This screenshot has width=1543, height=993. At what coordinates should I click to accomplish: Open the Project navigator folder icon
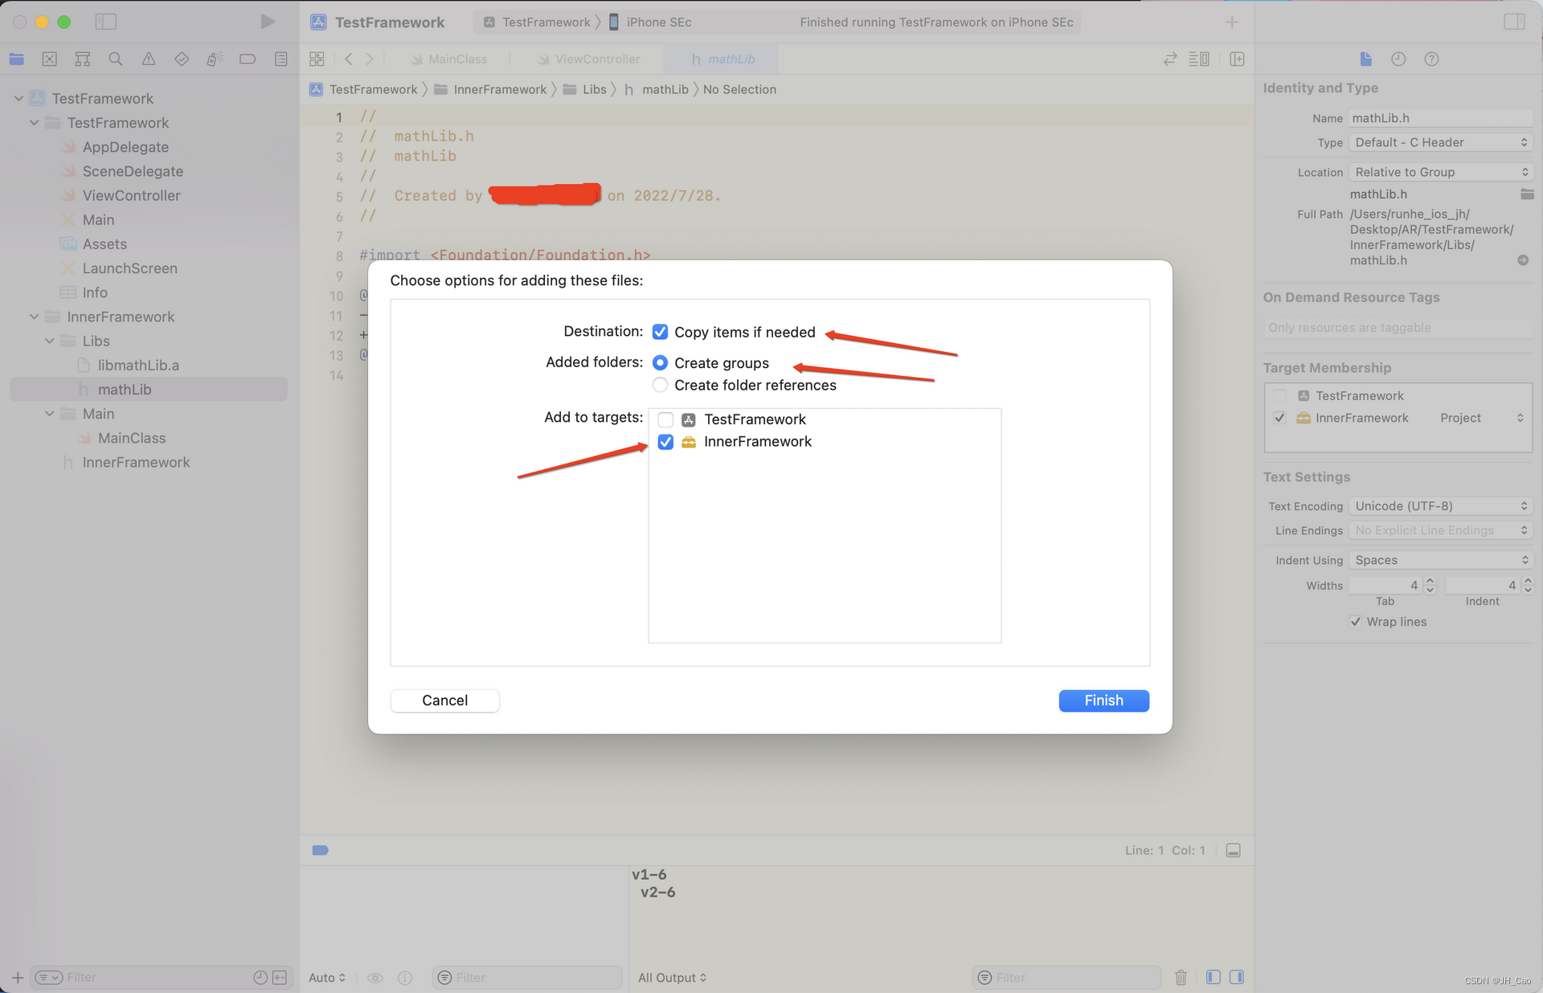[x=17, y=59]
